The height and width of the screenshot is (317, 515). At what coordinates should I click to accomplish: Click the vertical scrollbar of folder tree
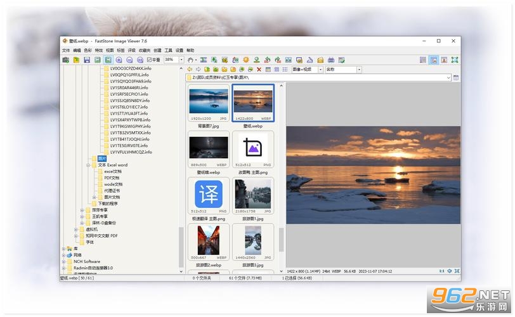point(181,247)
